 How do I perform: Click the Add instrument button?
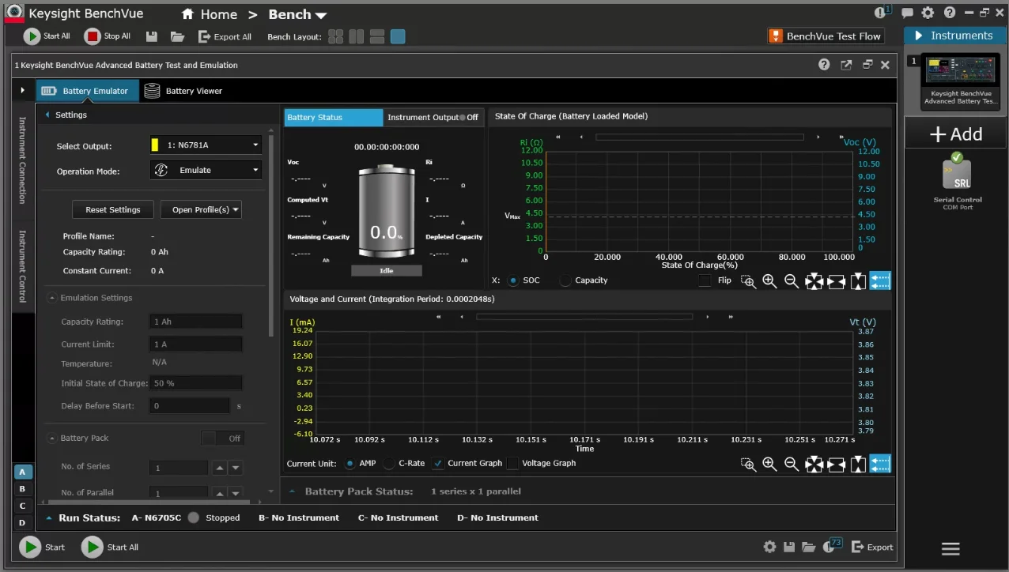(x=956, y=134)
